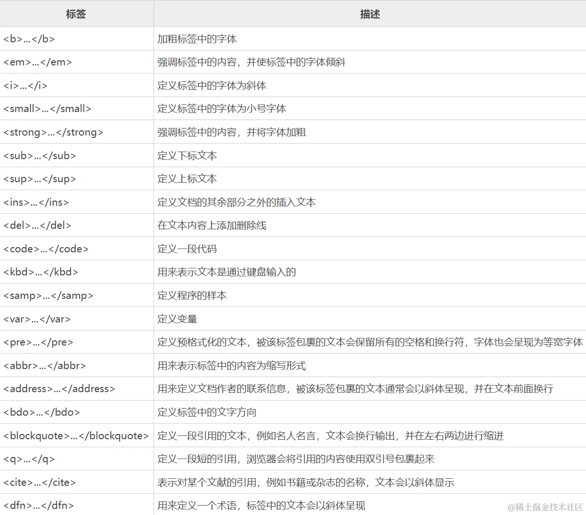Image resolution: width=586 pixels, height=515 pixels.
Task: Click the <q> description about 双引号
Action: pos(296,459)
